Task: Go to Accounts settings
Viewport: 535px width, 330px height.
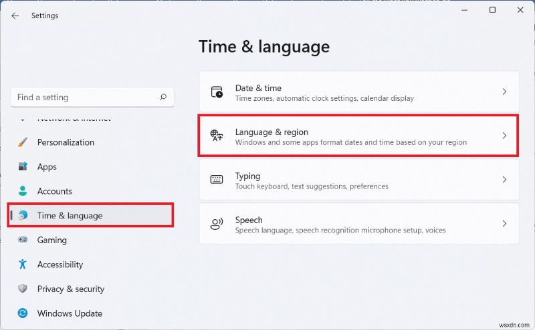Action: pyautogui.click(x=91, y=191)
